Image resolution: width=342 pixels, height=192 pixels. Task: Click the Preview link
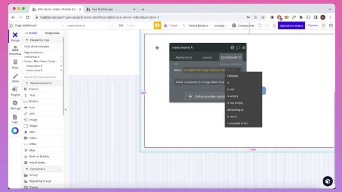(x=313, y=26)
